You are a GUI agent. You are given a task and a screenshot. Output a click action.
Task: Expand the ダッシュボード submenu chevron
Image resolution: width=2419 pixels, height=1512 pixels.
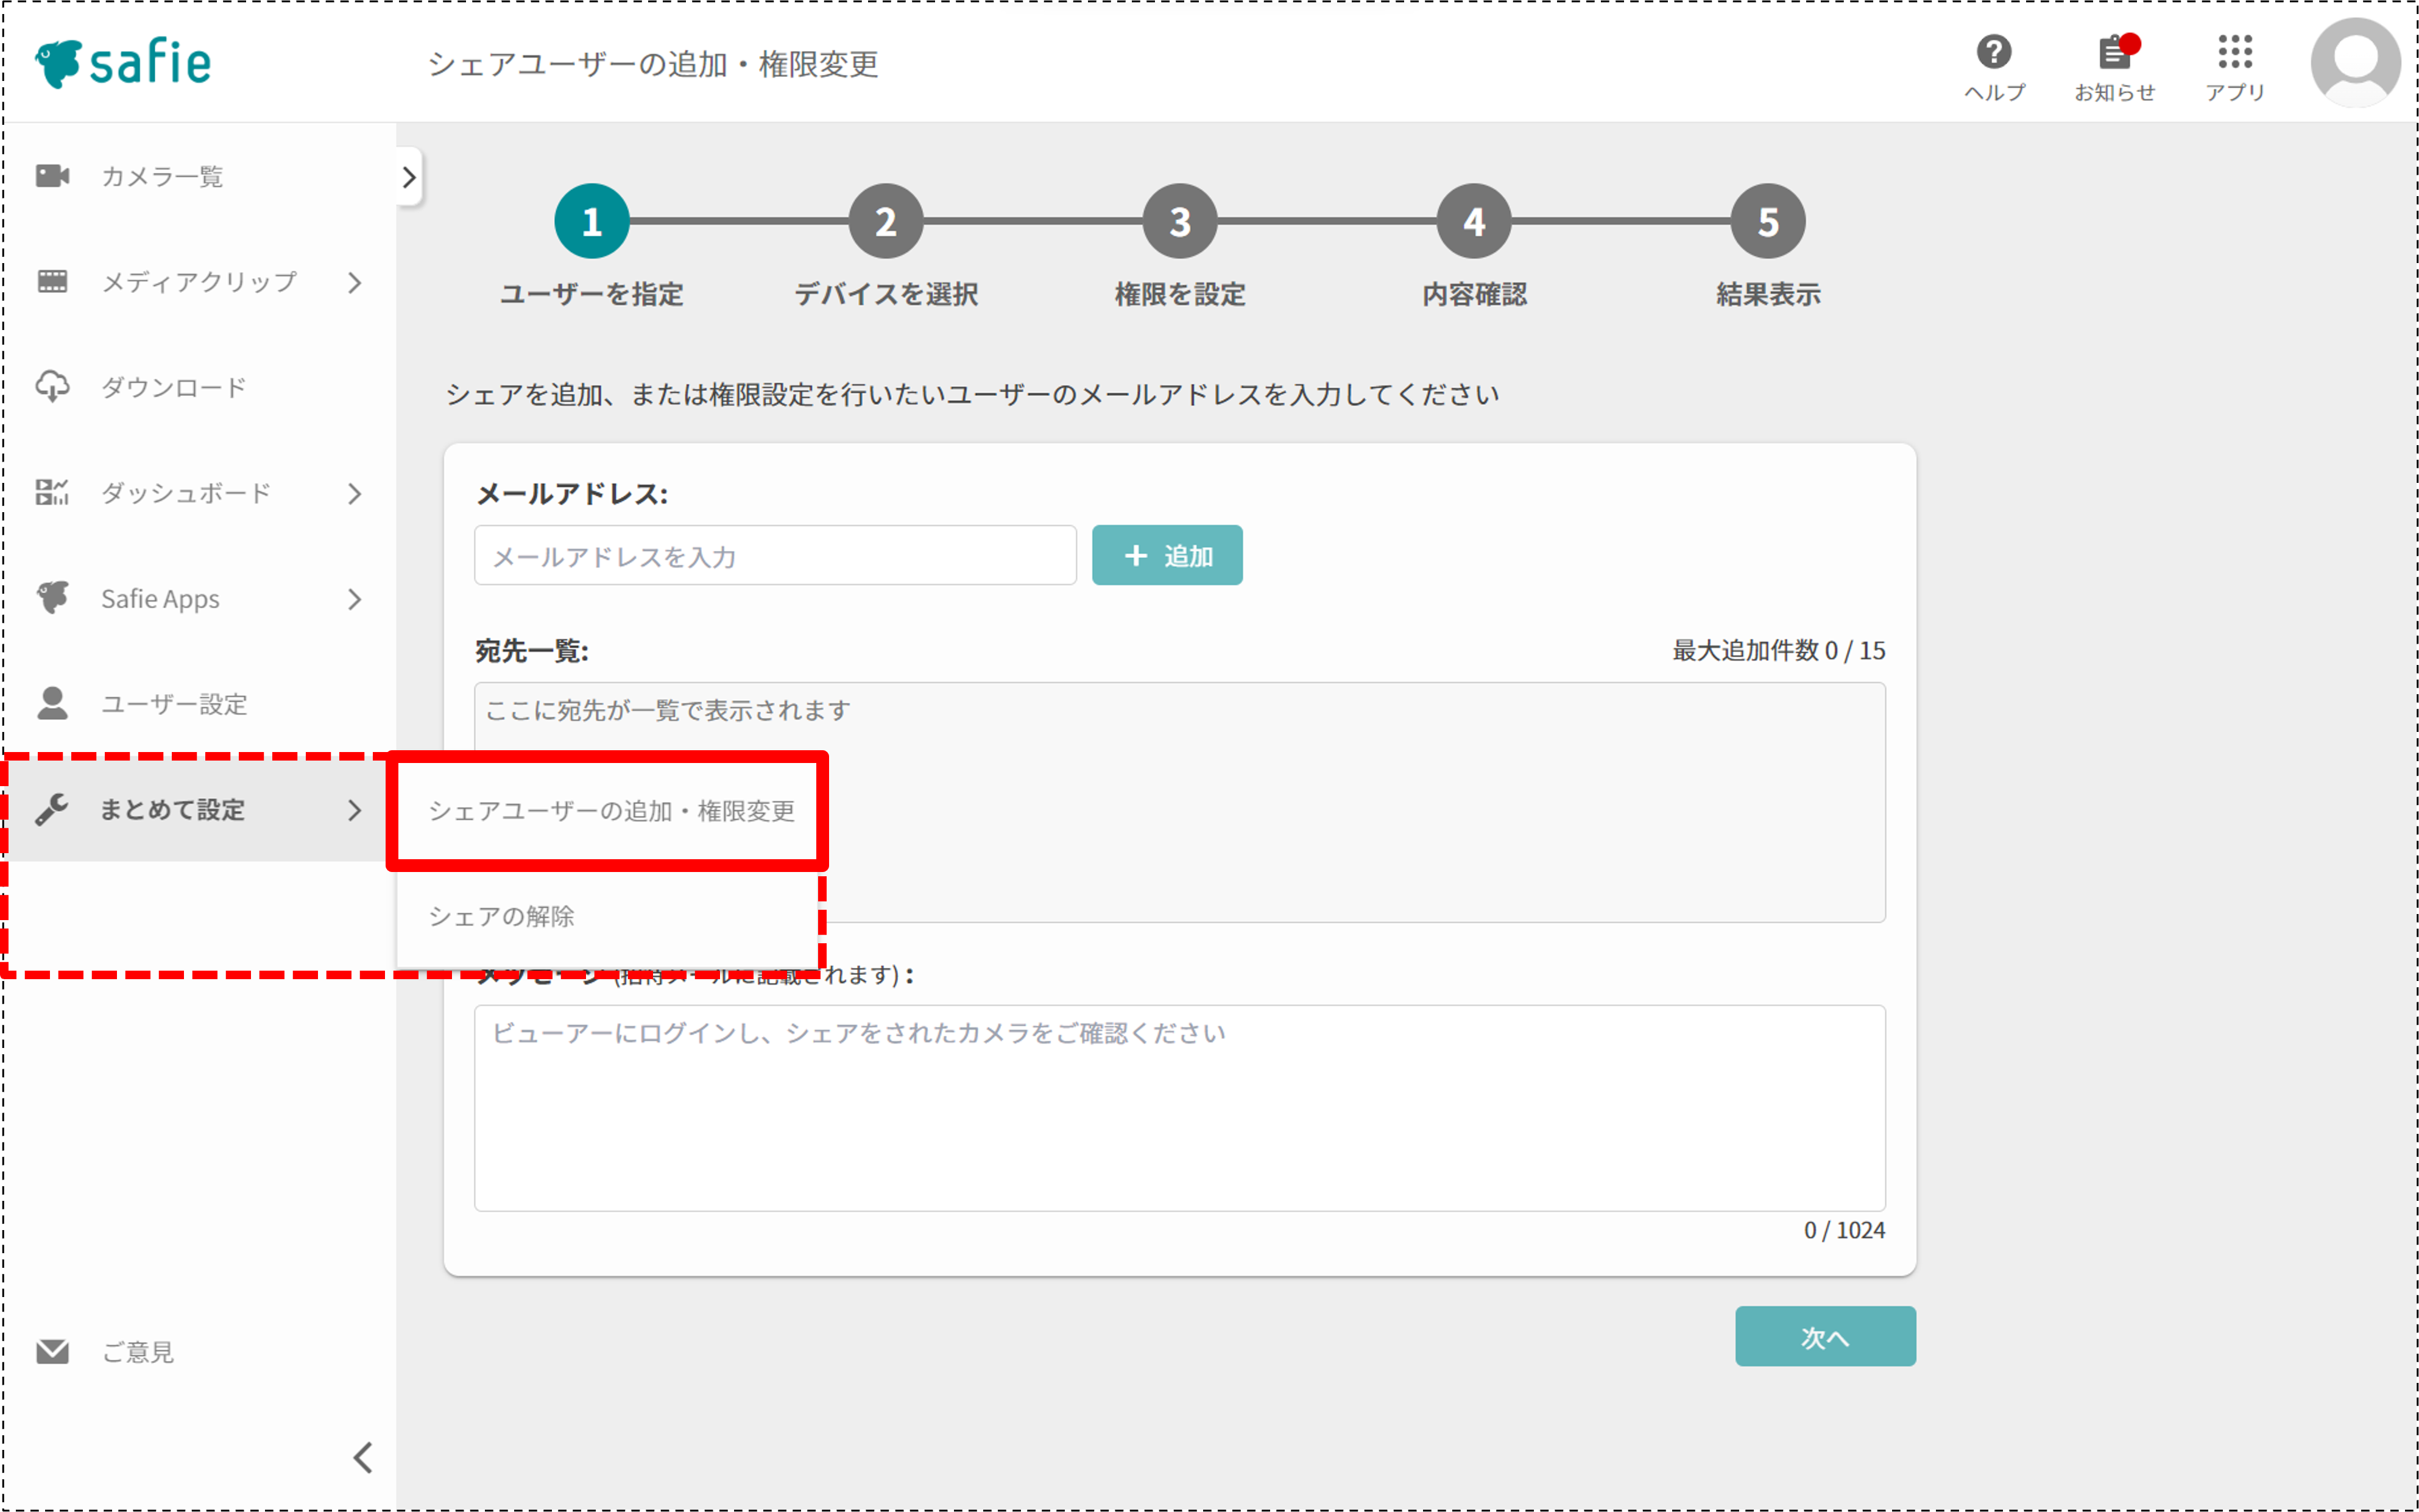(x=354, y=494)
